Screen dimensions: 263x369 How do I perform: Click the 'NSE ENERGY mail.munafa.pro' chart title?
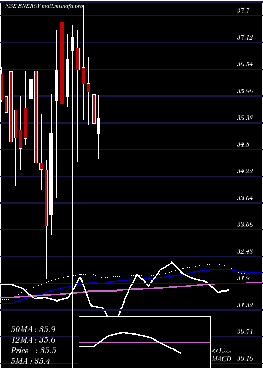pyautogui.click(x=44, y=6)
